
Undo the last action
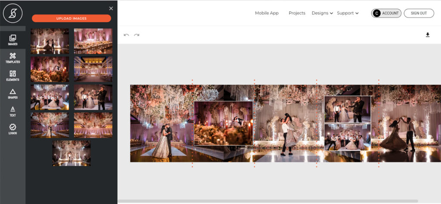(127, 35)
